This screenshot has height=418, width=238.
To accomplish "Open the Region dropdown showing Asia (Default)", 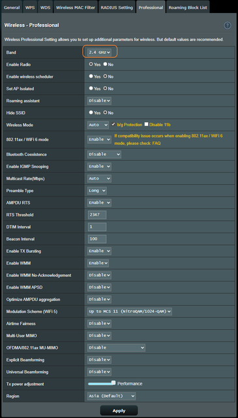I will tap(112, 396).
